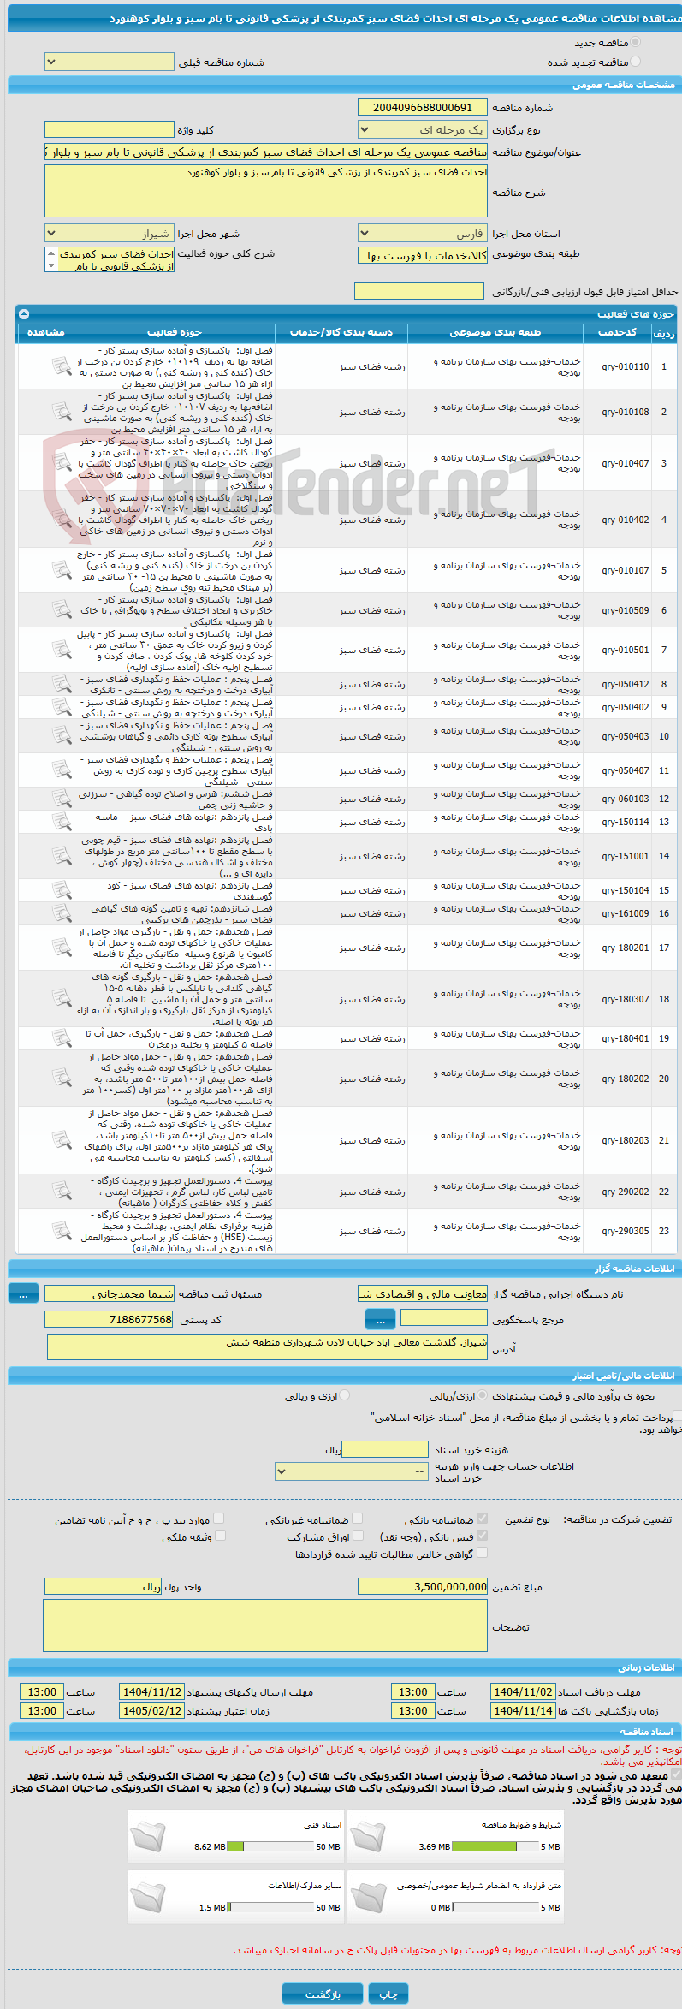Open view icon for row qry-180307
The height and width of the screenshot is (2009, 682).
[61, 999]
